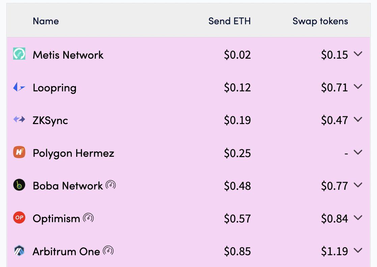Click the gauge icon beside Arbitrum One
This screenshot has width=377, height=267.
tap(108, 250)
